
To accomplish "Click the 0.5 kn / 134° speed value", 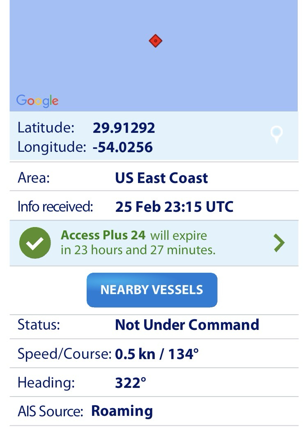I will (x=157, y=354).
